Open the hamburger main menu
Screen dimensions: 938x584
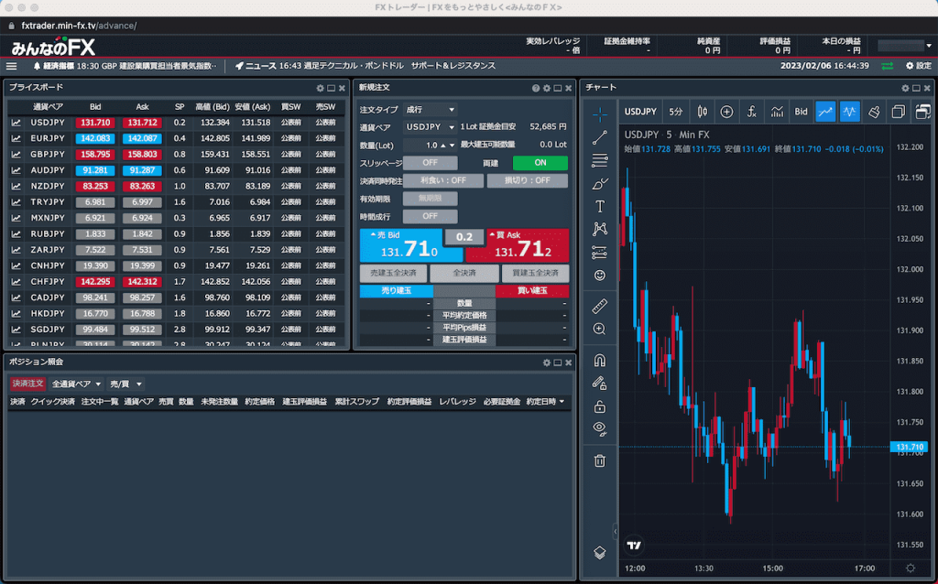[x=11, y=66]
